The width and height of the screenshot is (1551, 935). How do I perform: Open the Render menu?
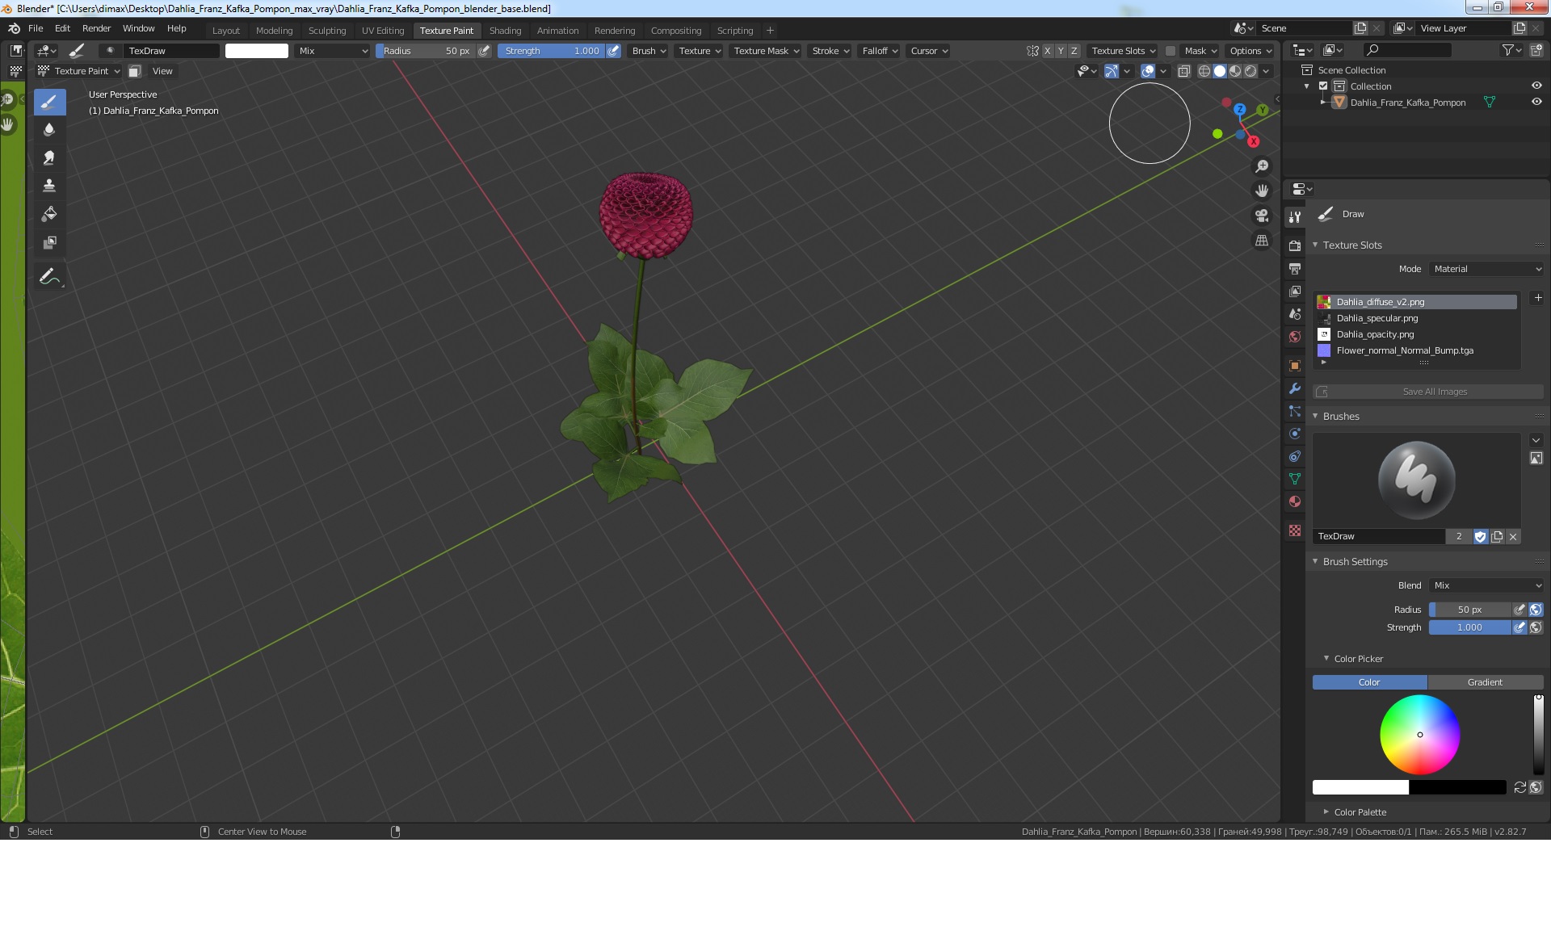pos(96,28)
